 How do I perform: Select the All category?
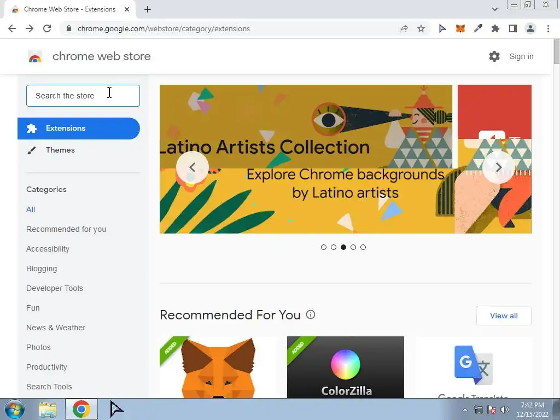point(31,209)
